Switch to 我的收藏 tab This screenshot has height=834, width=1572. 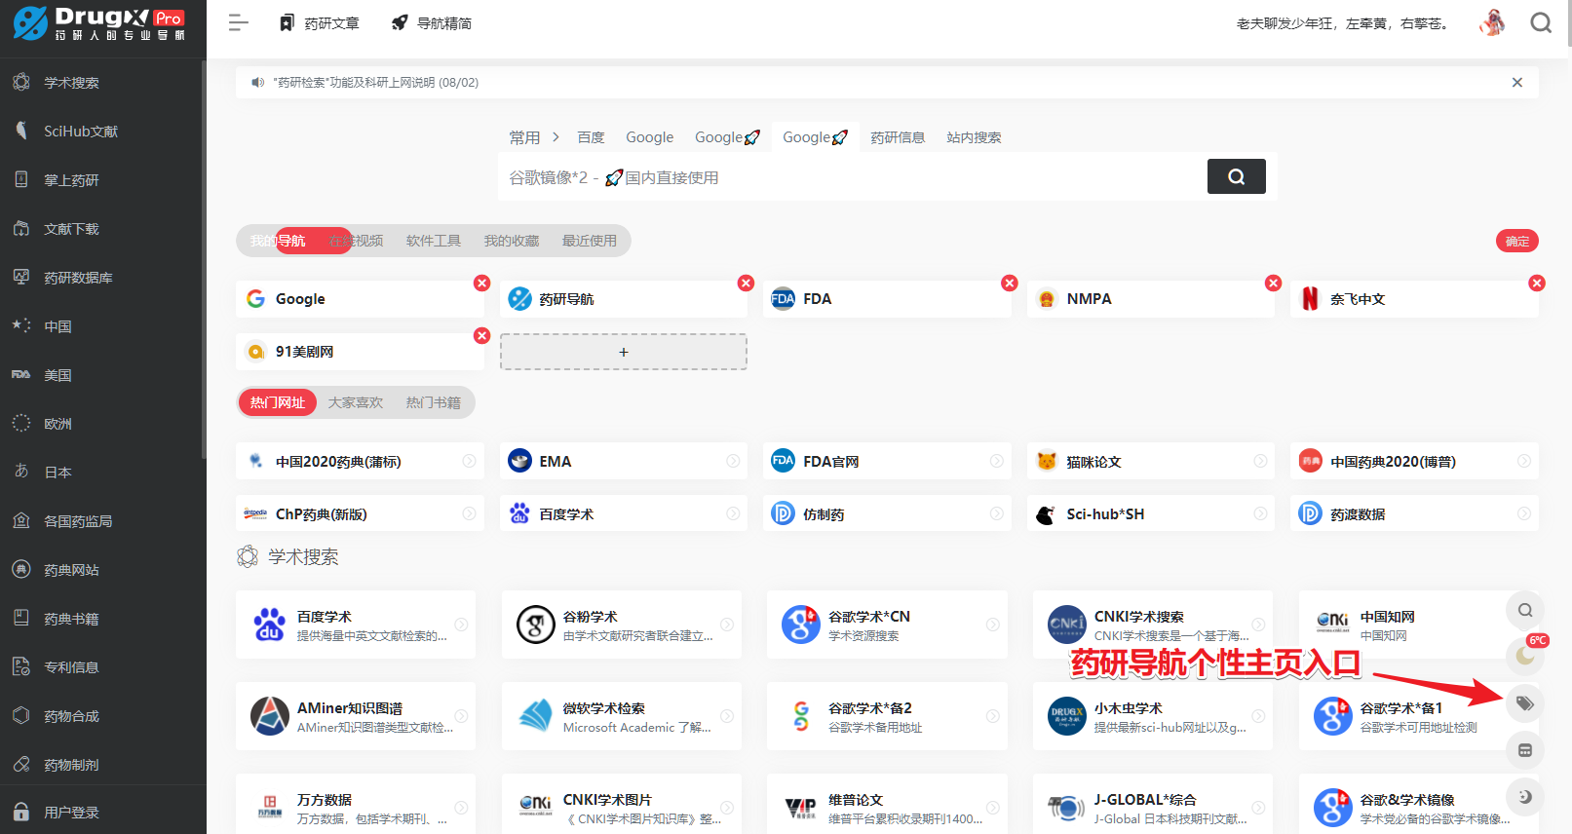(x=511, y=241)
